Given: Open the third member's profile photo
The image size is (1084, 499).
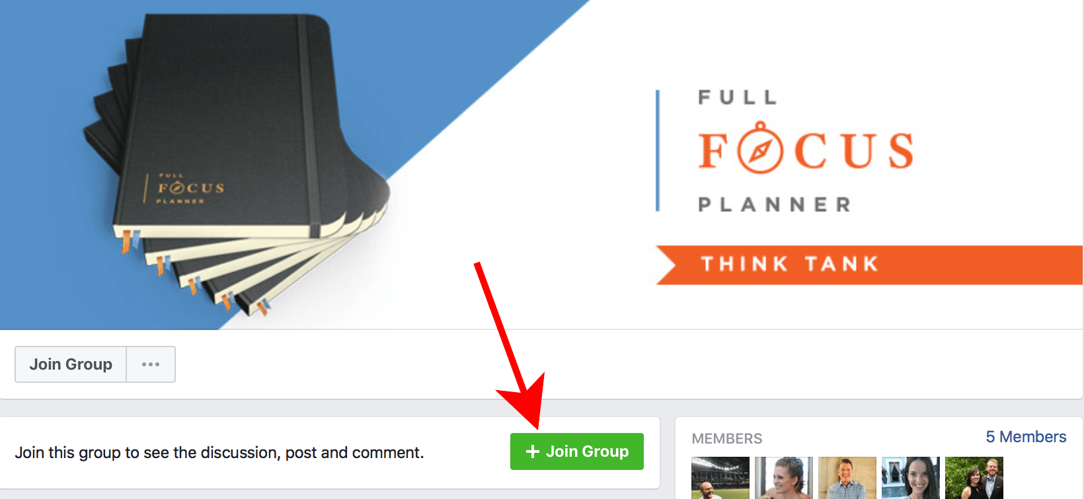Looking at the screenshot, I should (x=847, y=478).
